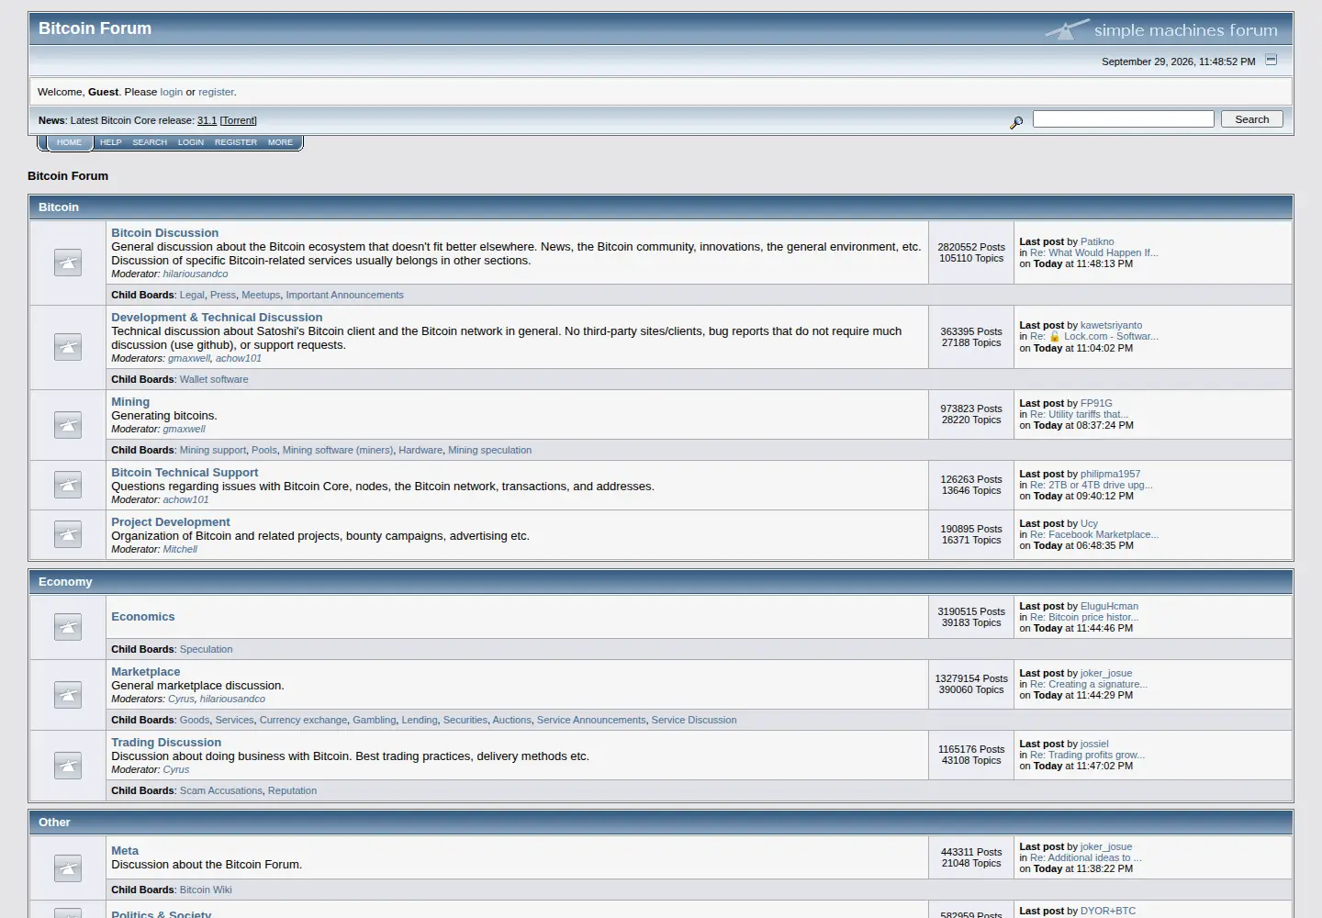Collapse the header with the shrink icon
The height and width of the screenshot is (918, 1322).
point(1272,60)
